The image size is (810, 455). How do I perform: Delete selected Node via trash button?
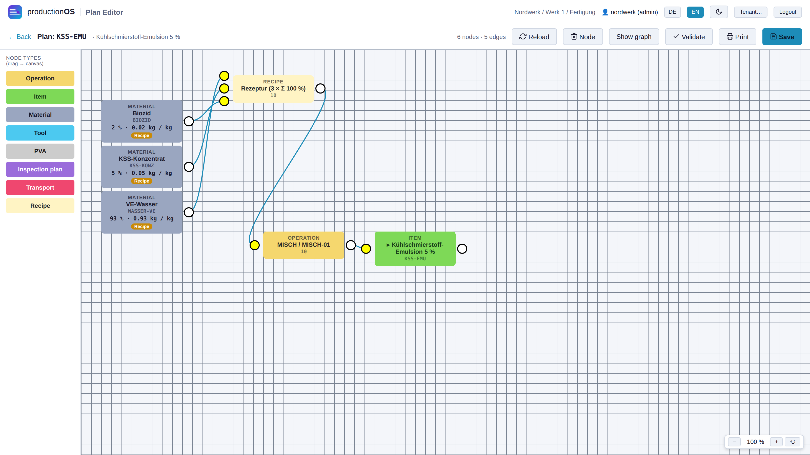click(x=583, y=37)
